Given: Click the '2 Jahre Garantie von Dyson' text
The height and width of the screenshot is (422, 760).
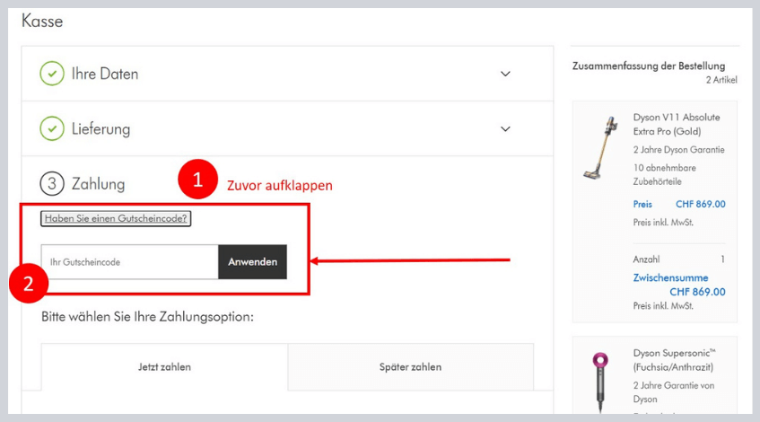Looking at the screenshot, I should click(x=674, y=392).
